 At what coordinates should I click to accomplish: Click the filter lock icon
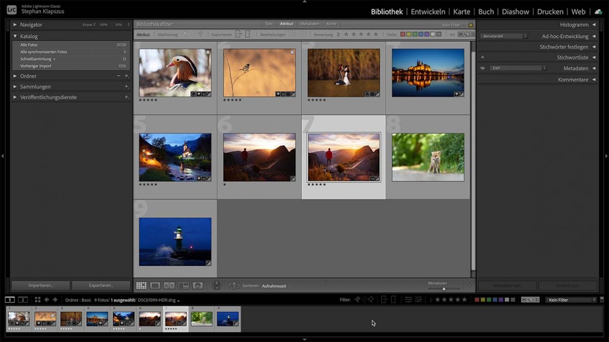click(471, 24)
